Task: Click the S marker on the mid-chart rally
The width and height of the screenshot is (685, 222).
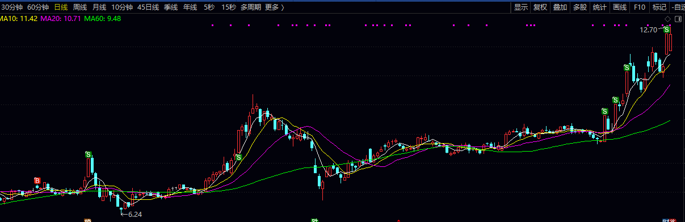Action: tap(239, 157)
